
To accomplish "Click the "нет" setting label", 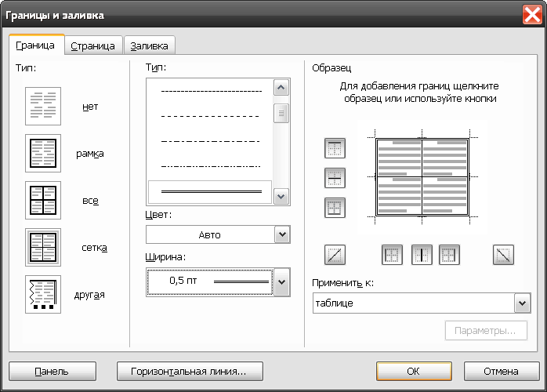I will point(90,107).
